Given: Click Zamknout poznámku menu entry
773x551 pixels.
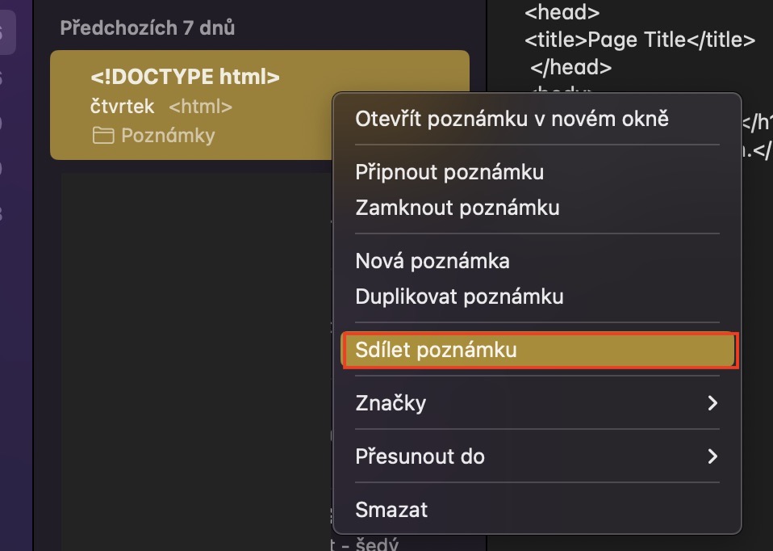Looking at the screenshot, I should click(x=457, y=208).
